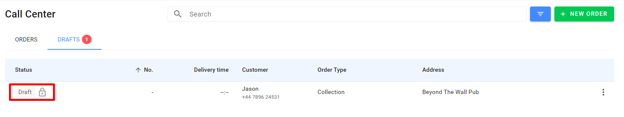
Task: Click the plus icon on New Order
Action: coord(563,14)
